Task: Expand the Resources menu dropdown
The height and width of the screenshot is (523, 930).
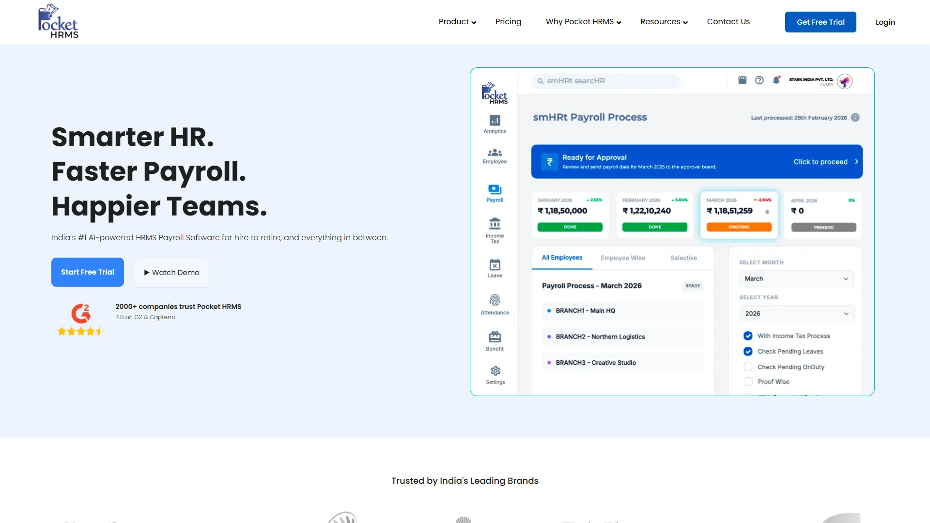Action: tap(664, 22)
